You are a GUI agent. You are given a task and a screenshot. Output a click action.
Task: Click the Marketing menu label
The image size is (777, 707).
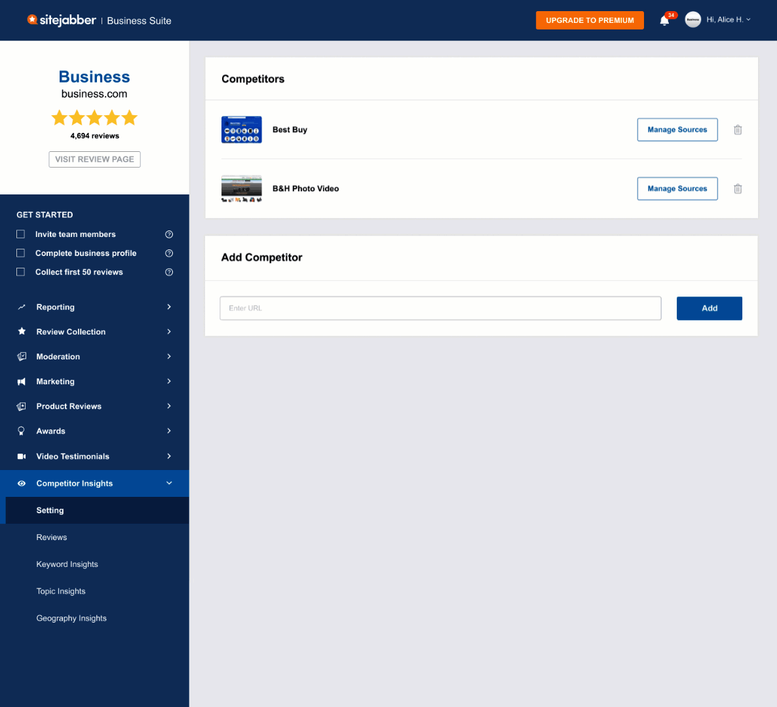(x=56, y=381)
